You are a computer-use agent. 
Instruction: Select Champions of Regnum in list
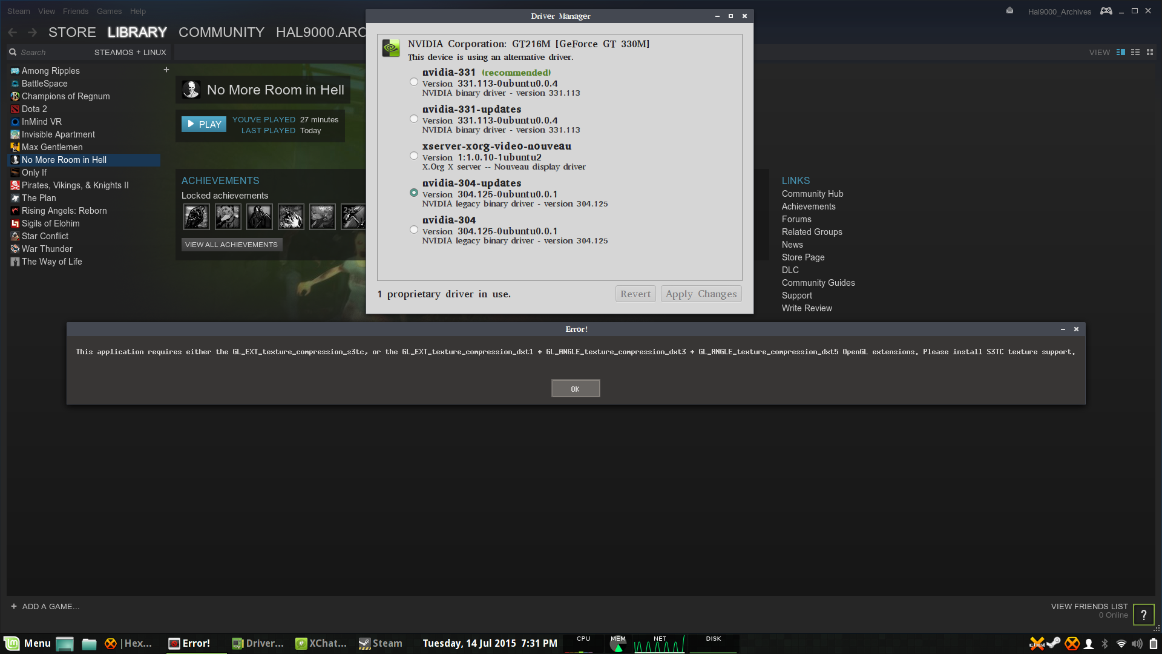(x=66, y=96)
